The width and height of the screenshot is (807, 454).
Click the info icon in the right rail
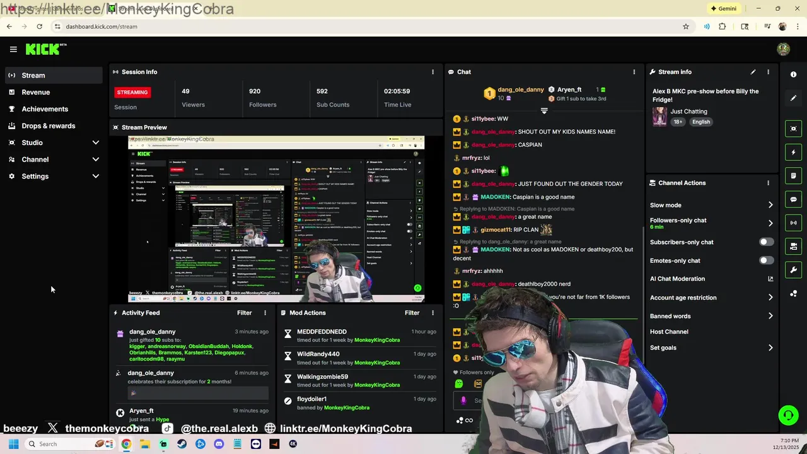(x=793, y=74)
